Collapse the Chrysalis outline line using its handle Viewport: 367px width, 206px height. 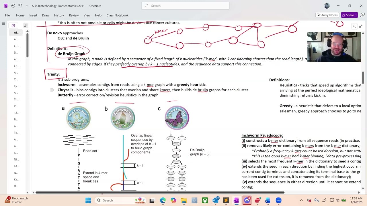[52, 90]
